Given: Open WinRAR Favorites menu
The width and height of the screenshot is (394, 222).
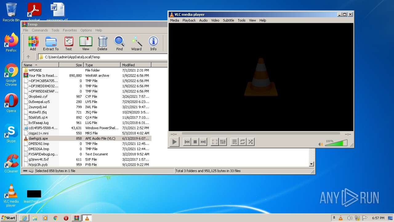Looking at the screenshot, I should point(70,30).
